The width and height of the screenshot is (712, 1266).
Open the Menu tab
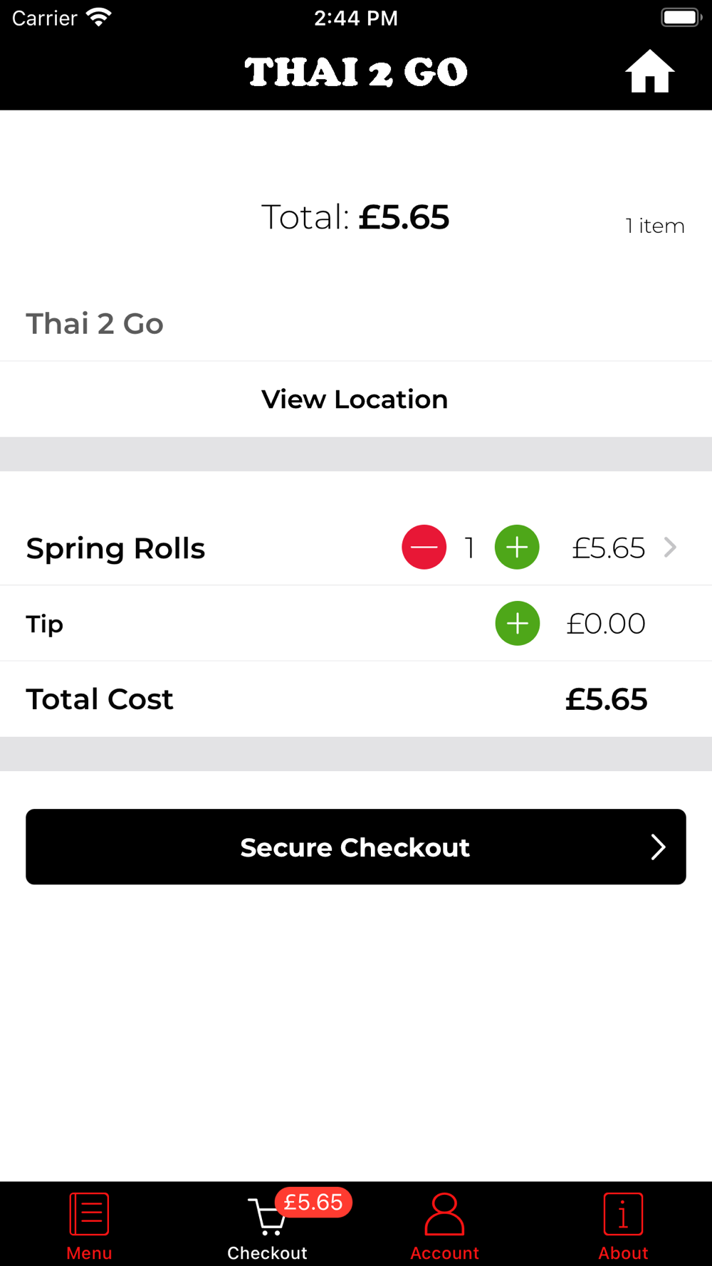tap(89, 1226)
